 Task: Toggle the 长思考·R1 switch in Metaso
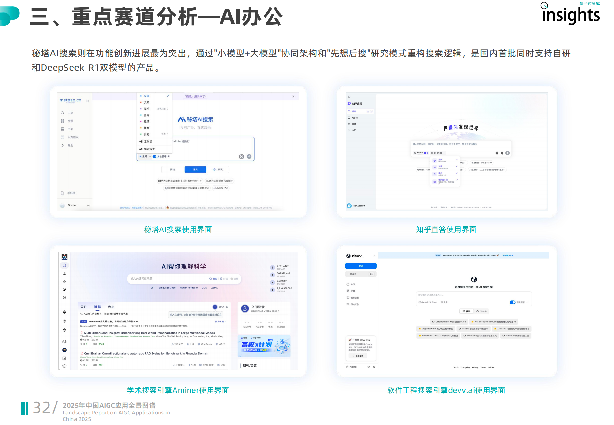pos(156,156)
